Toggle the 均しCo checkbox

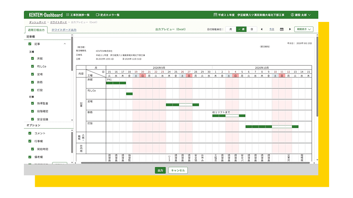(32, 66)
